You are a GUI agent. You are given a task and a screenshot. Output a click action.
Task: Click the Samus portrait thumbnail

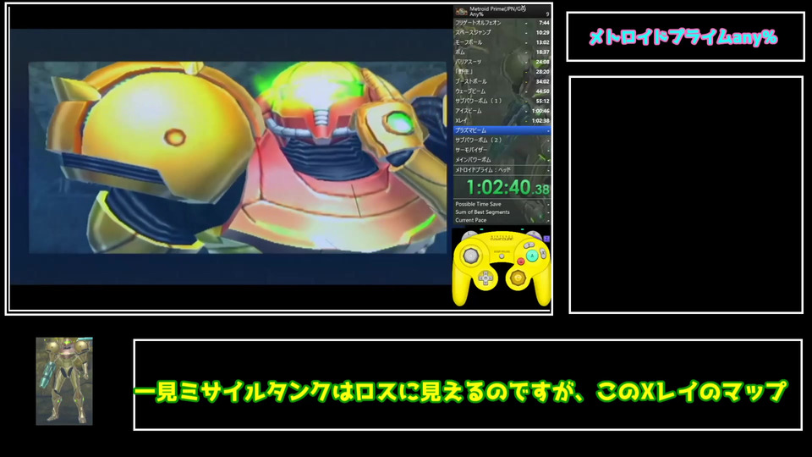pos(64,382)
